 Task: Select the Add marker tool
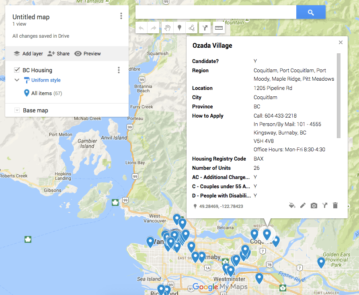(x=179, y=28)
